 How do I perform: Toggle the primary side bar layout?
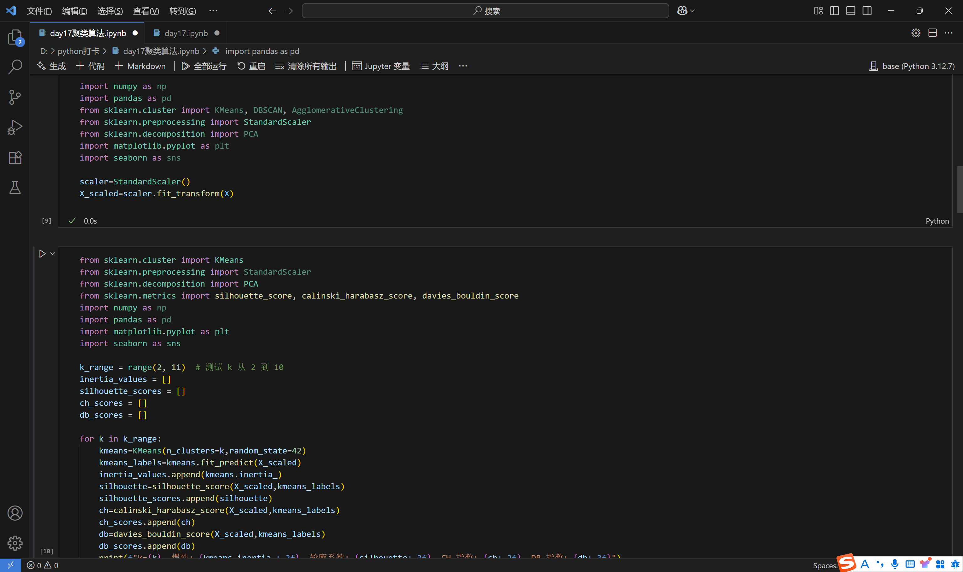pyautogui.click(x=834, y=11)
